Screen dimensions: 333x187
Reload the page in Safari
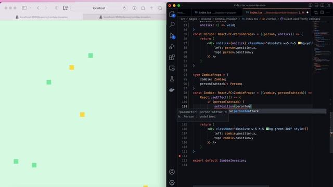(x=124, y=8)
